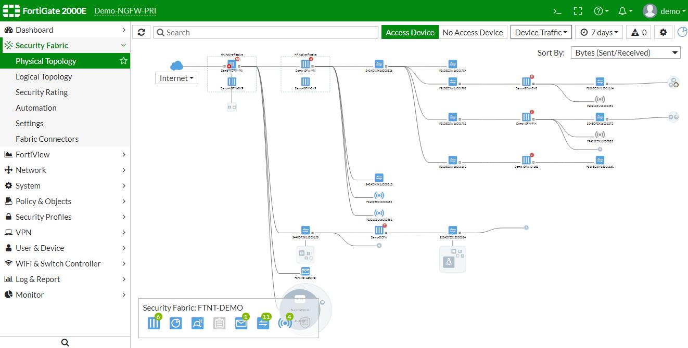Open the 7 days time range dropdown

point(599,32)
